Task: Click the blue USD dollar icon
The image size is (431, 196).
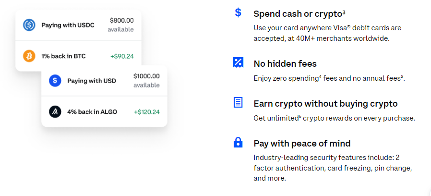Action: click(x=55, y=81)
